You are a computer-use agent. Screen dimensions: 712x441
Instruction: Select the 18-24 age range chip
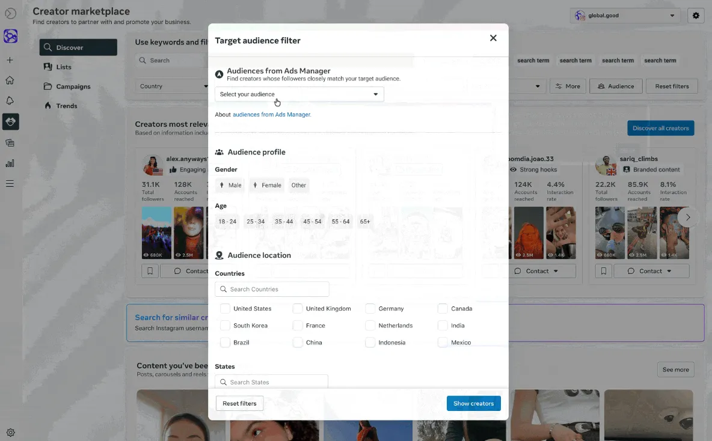pyautogui.click(x=227, y=221)
